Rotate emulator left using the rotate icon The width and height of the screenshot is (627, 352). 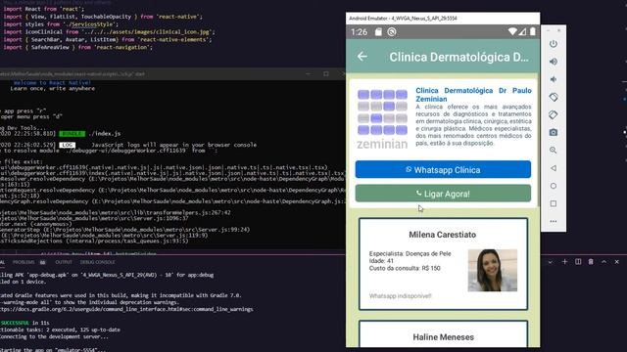pyautogui.click(x=554, y=97)
